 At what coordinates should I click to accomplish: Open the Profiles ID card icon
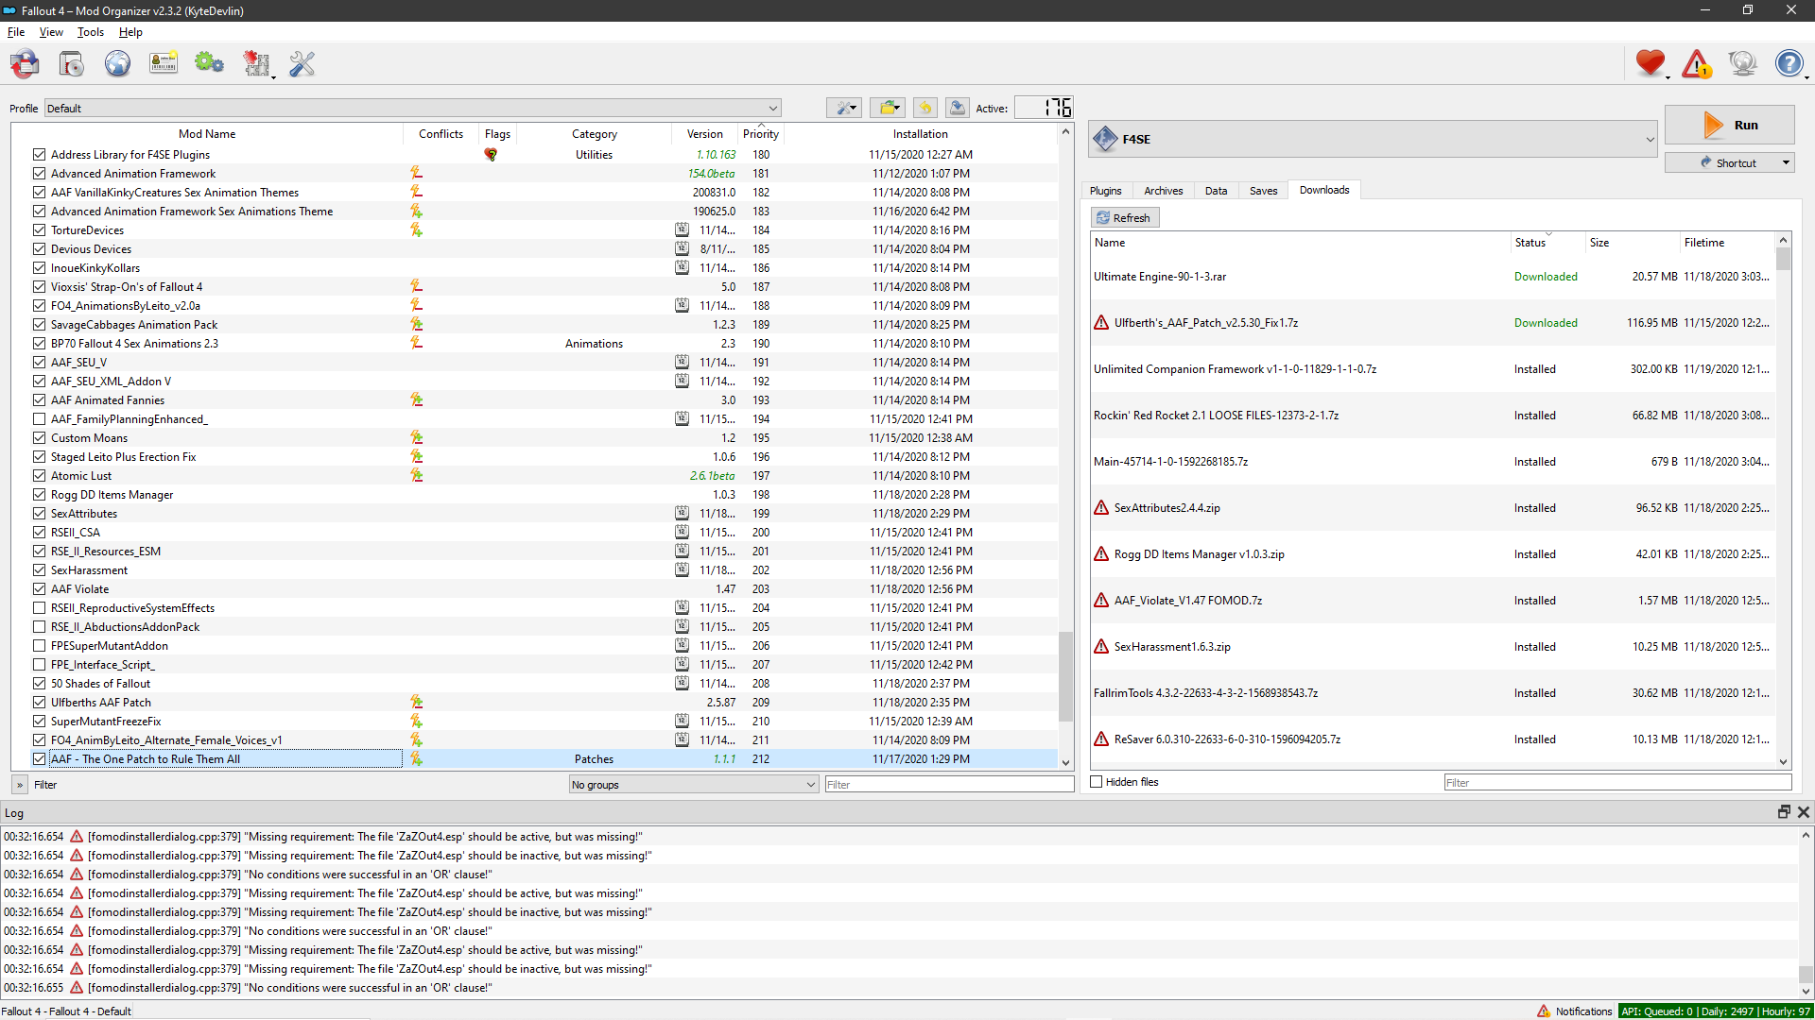click(164, 64)
